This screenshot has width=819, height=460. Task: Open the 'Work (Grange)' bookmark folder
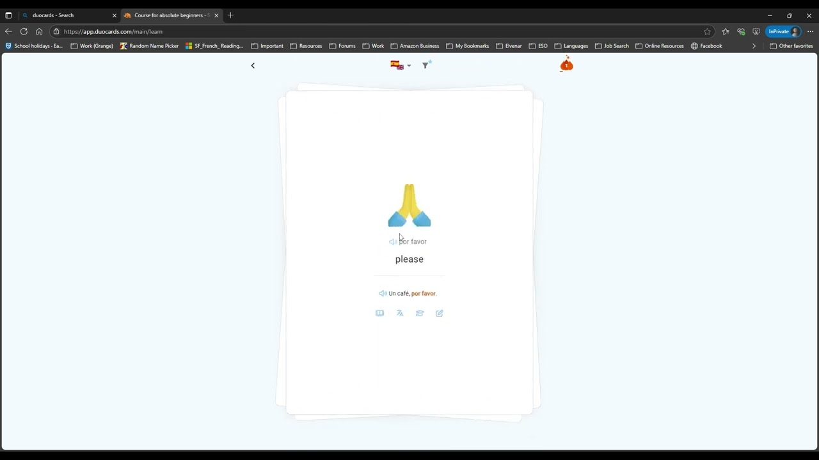(x=91, y=46)
